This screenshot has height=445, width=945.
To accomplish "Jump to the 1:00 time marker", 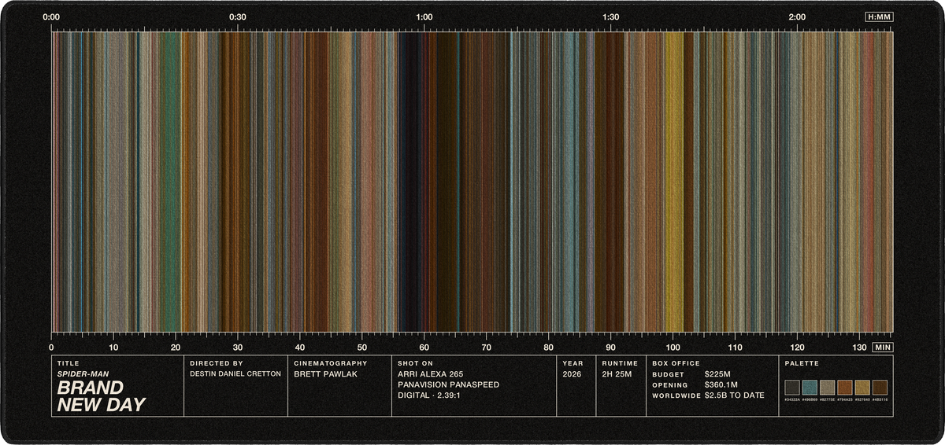I will pyautogui.click(x=424, y=17).
